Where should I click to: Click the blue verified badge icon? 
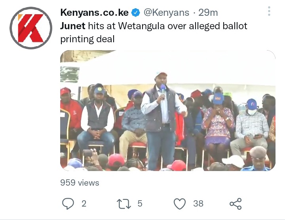[x=135, y=13]
